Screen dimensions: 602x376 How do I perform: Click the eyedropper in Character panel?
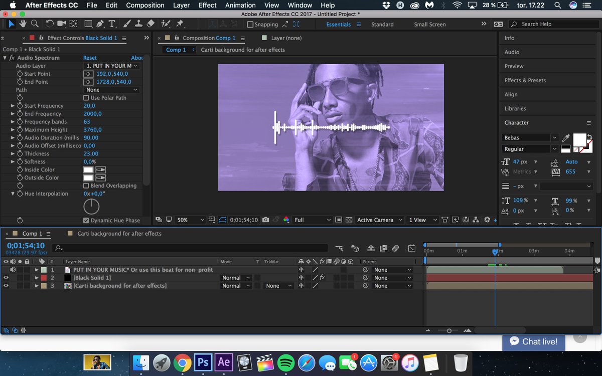(566, 138)
